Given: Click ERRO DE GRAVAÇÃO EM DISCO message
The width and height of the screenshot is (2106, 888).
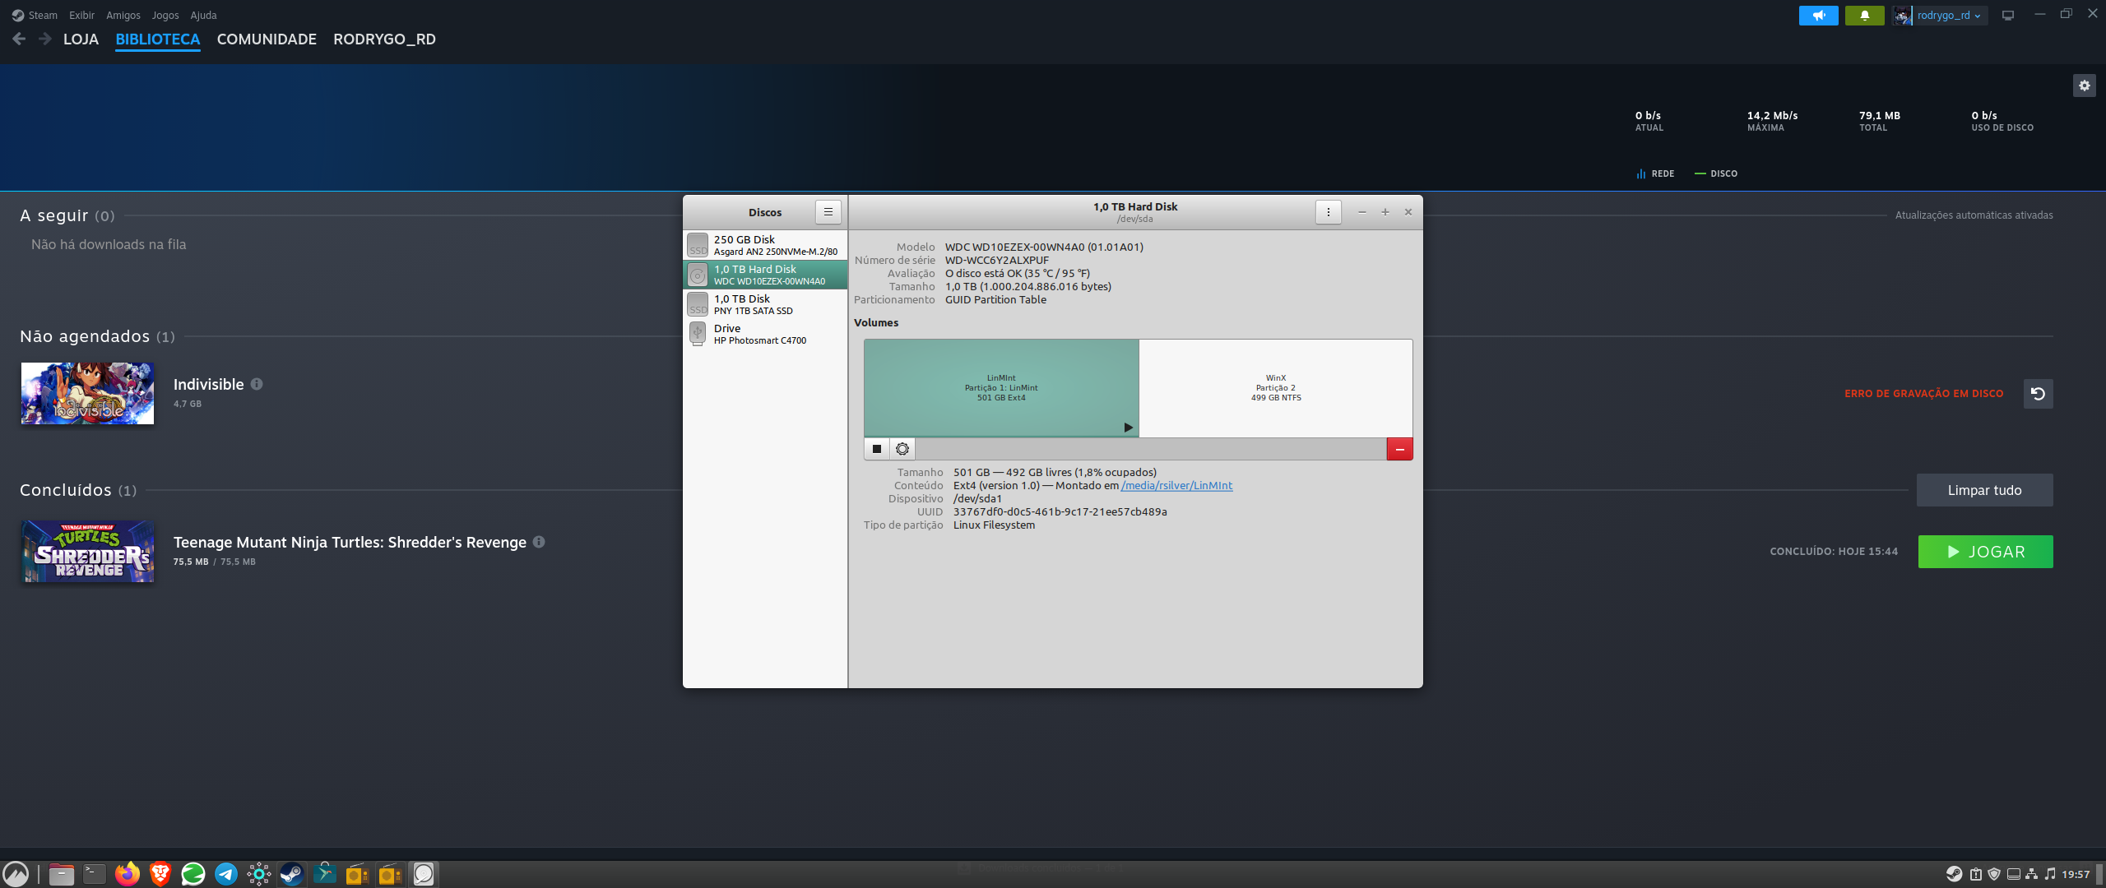Looking at the screenshot, I should pyautogui.click(x=1923, y=394).
